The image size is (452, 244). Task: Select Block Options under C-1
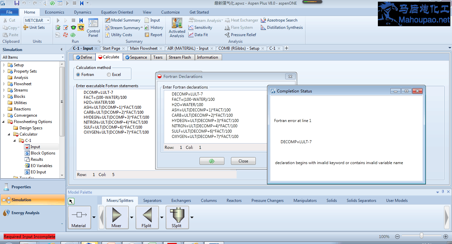pos(43,153)
